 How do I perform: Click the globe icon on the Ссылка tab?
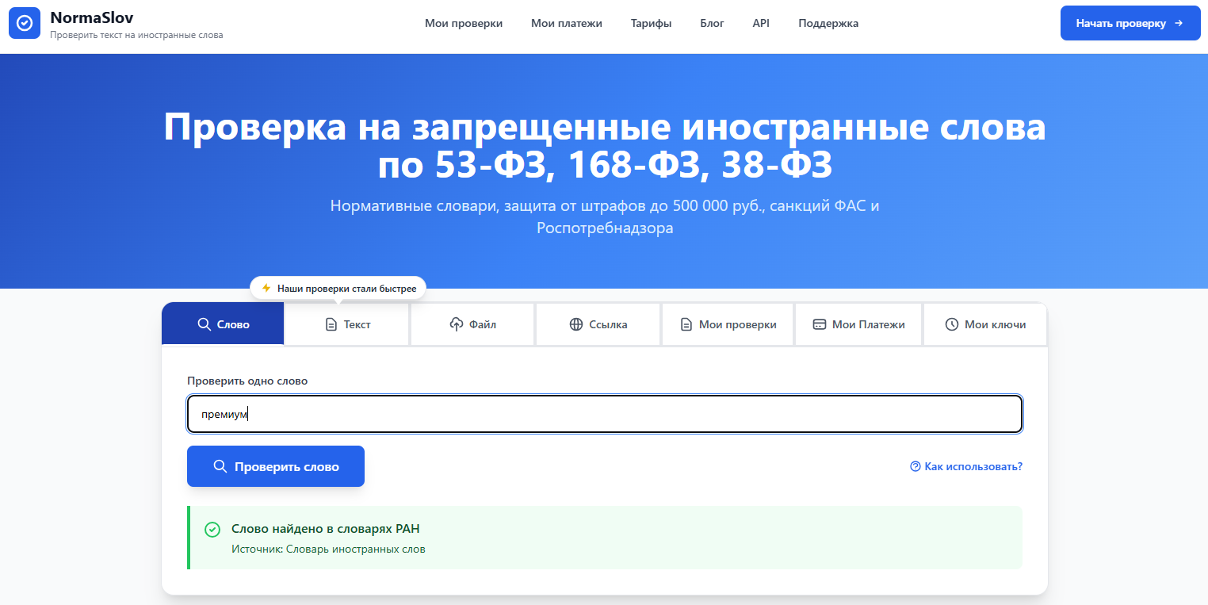coord(575,324)
